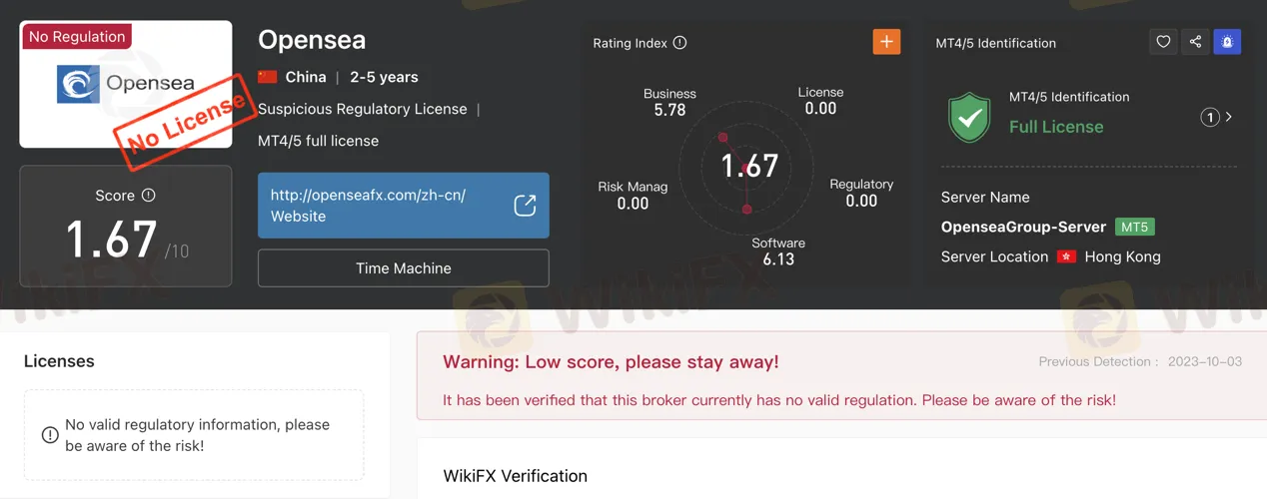This screenshot has height=499, width=1267.
Task: Click the Full License green text
Action: 1056,127
